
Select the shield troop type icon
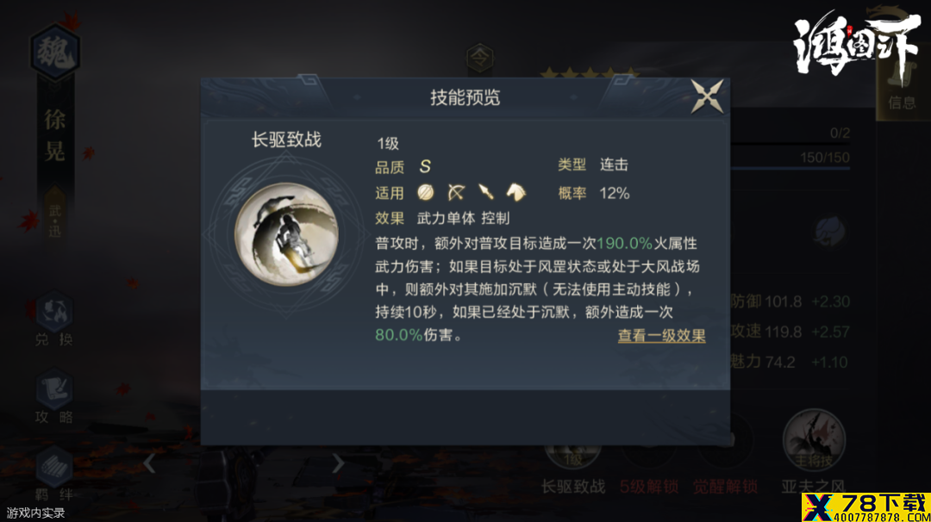(425, 192)
